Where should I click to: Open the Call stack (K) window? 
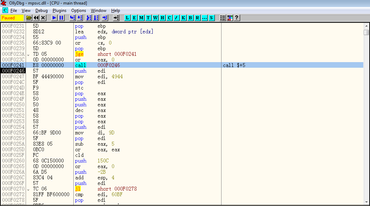[x=183, y=18]
